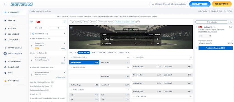Select the Minden piac 22 tab
This screenshot has height=102, width=234.
(x=84, y=53)
